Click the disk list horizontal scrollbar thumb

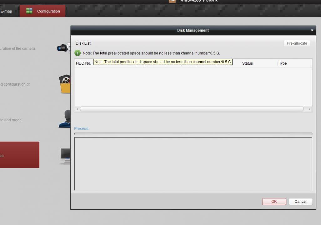192,109
